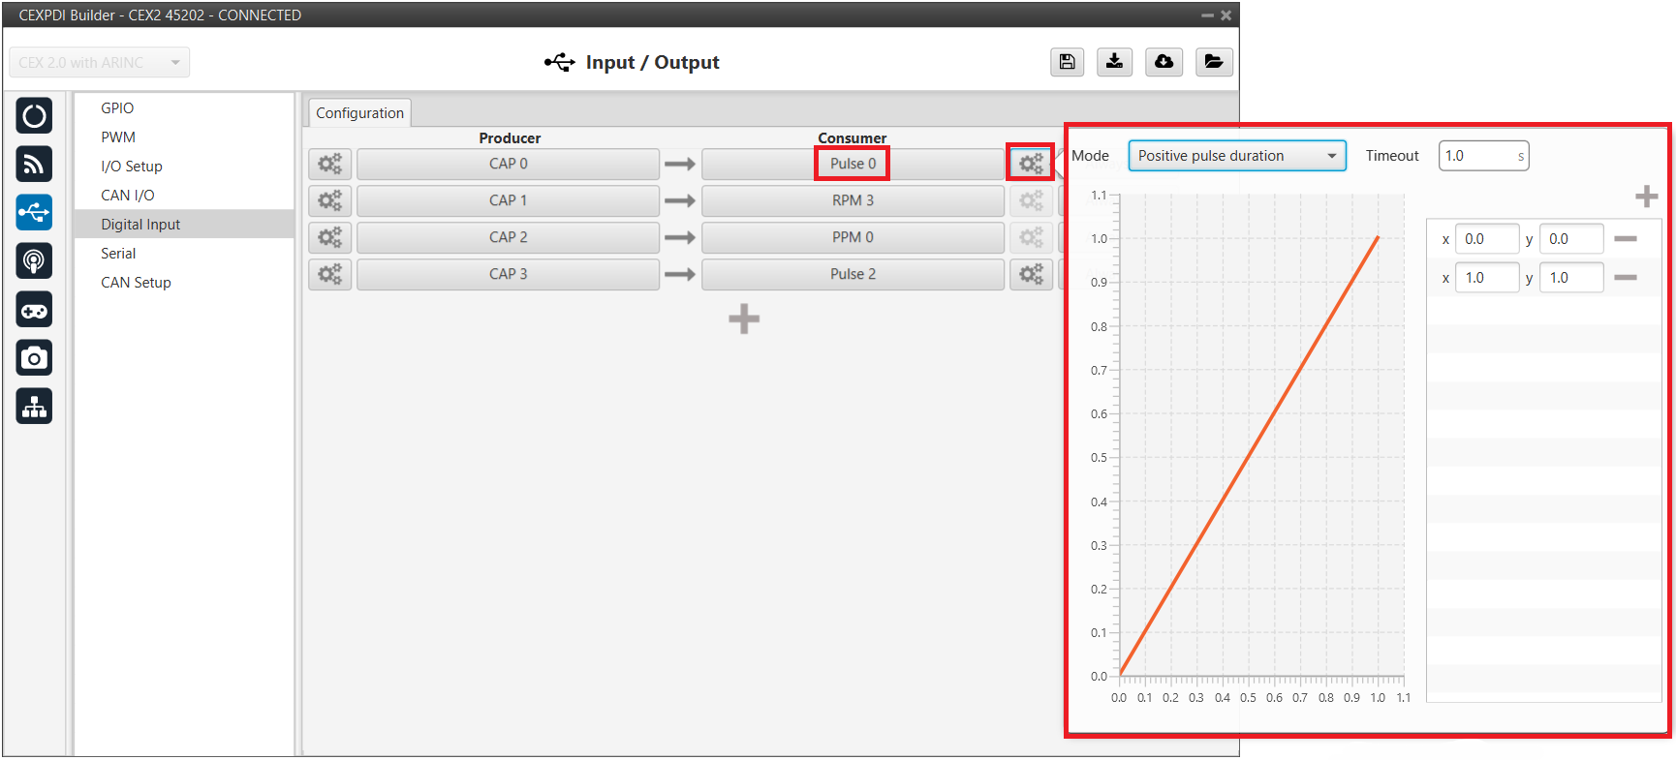Open the camera icon section in sidebar

pos(34,358)
